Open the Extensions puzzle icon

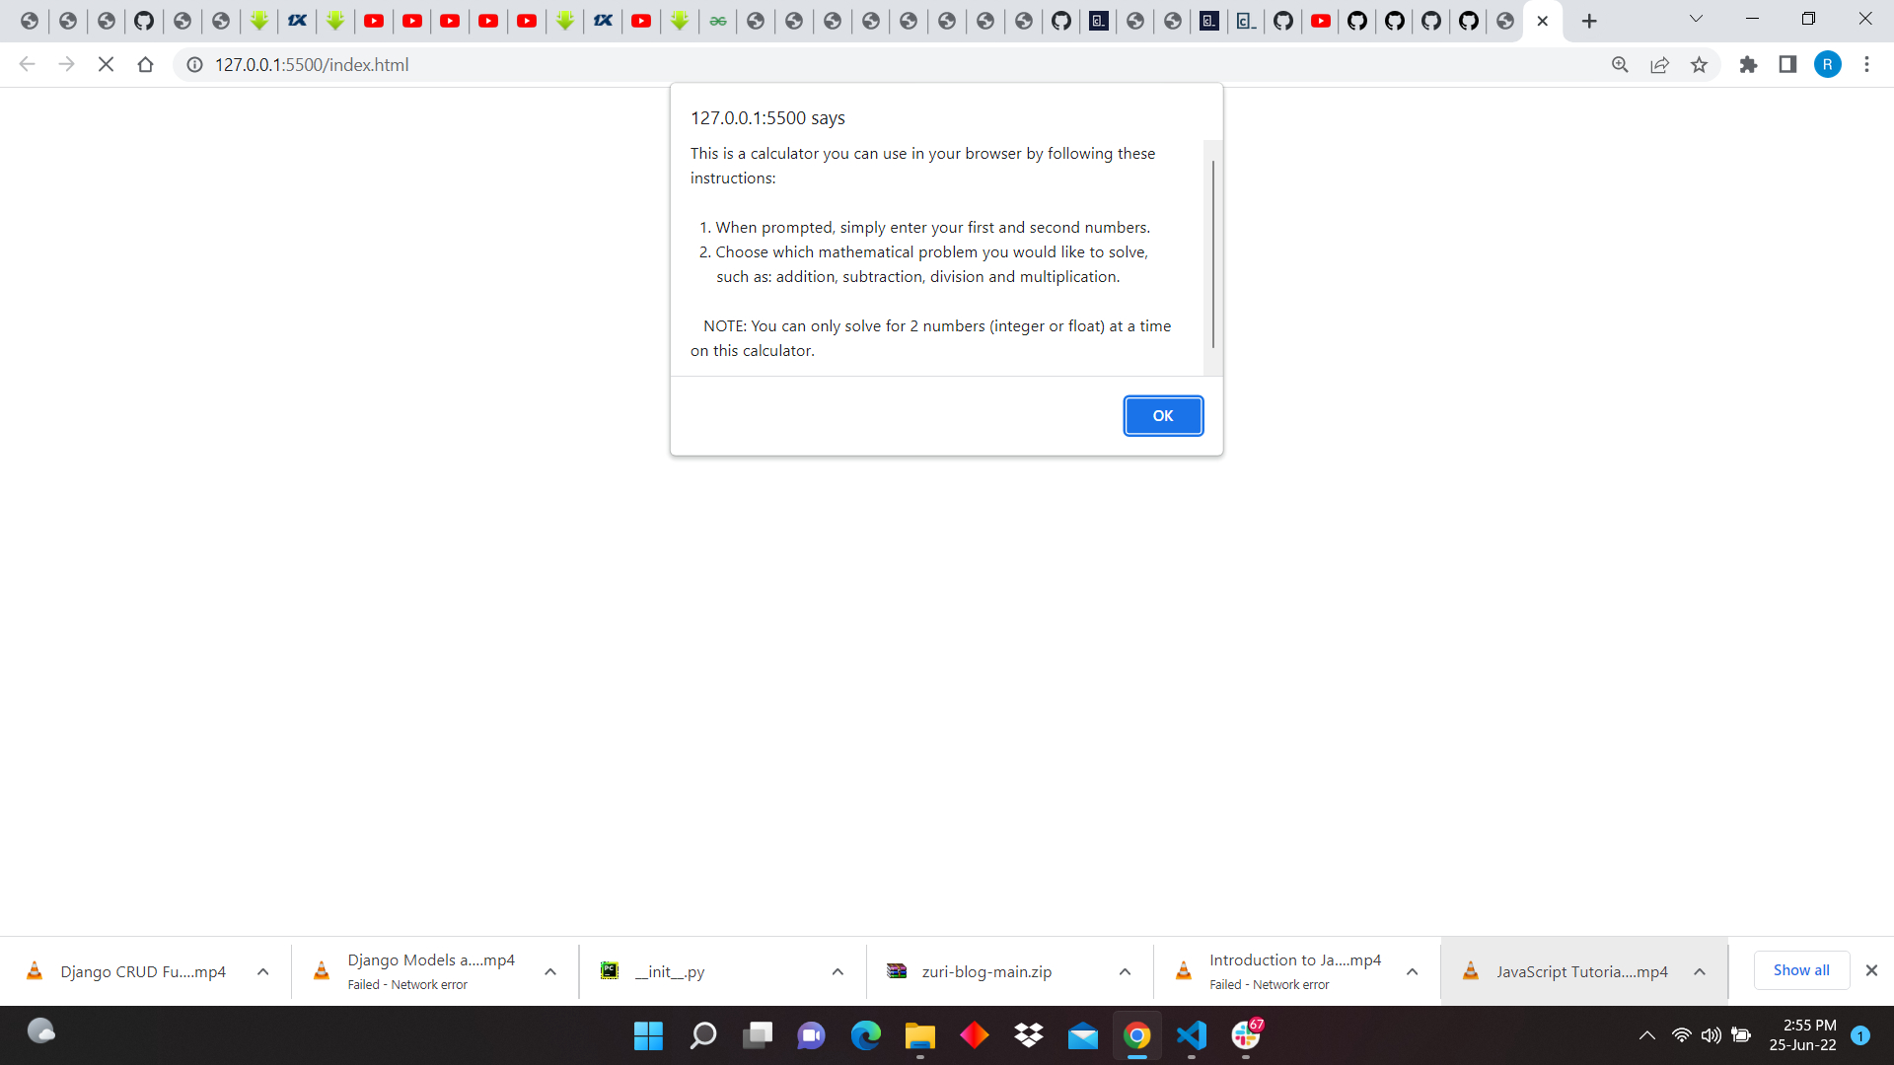click(x=1748, y=64)
